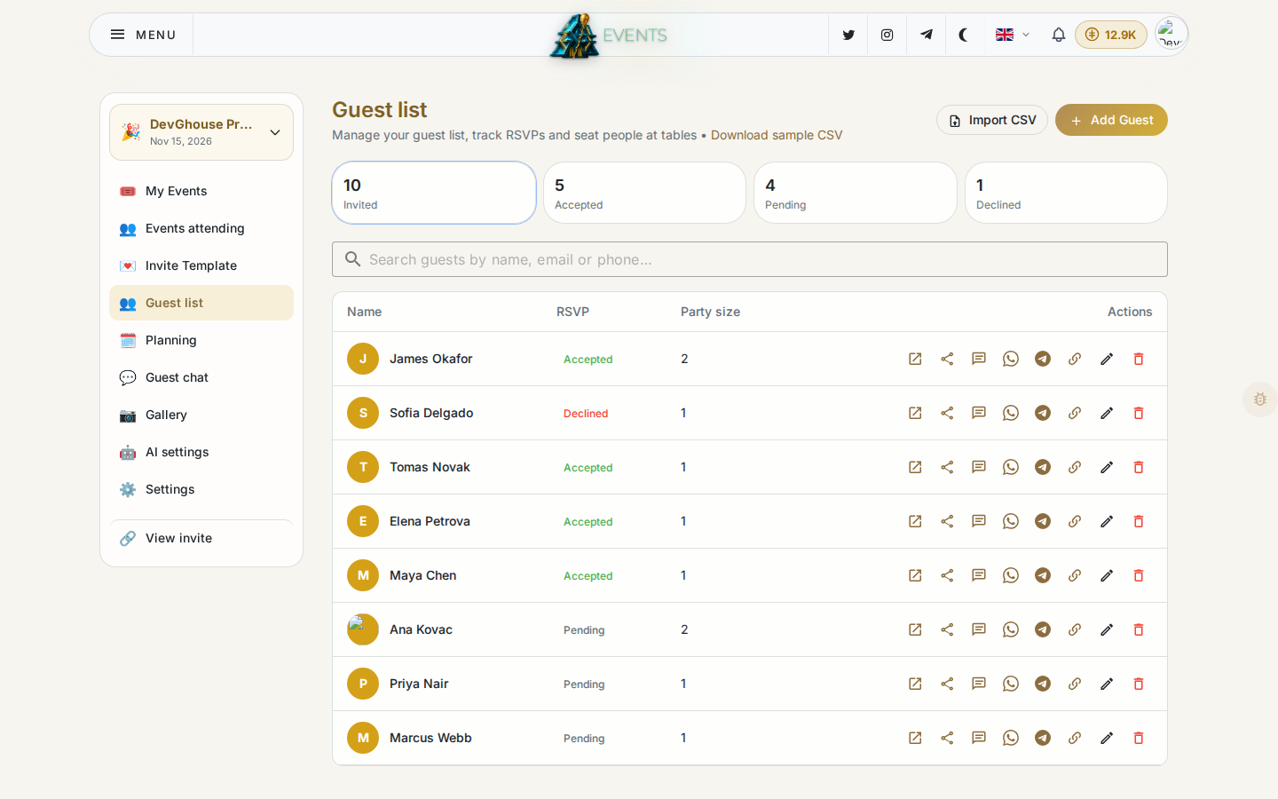This screenshot has height=799, width=1278.
Task: Open Guest chat section
Action: click(x=201, y=377)
